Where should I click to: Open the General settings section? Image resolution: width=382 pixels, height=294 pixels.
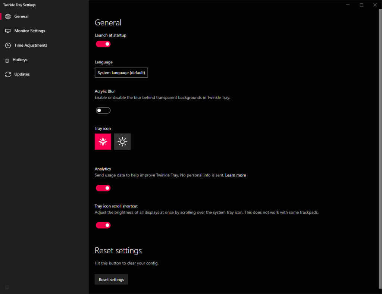click(x=44, y=16)
